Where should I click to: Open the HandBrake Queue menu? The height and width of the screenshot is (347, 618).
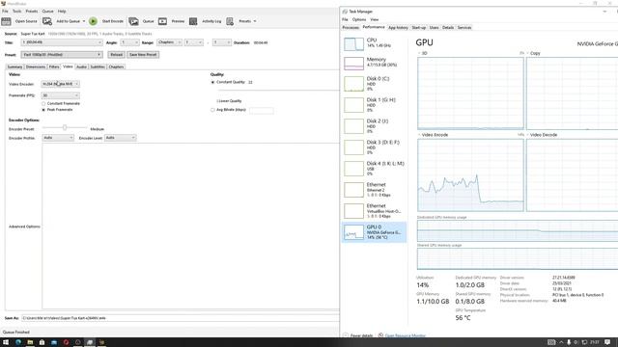(47, 12)
